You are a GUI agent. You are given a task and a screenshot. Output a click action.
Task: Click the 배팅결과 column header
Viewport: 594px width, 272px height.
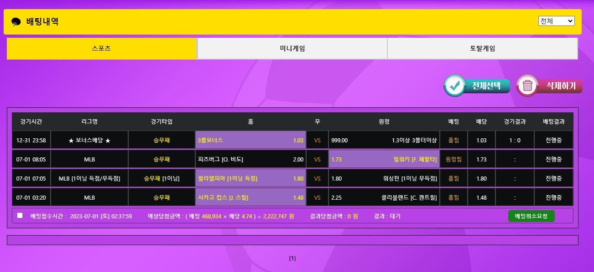(553, 121)
